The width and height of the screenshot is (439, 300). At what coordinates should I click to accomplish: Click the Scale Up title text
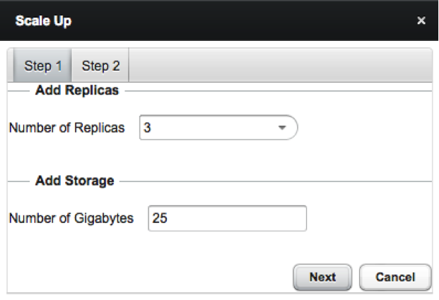click(43, 20)
